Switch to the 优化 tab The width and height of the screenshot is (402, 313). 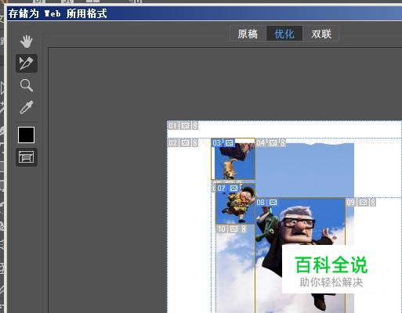click(284, 34)
